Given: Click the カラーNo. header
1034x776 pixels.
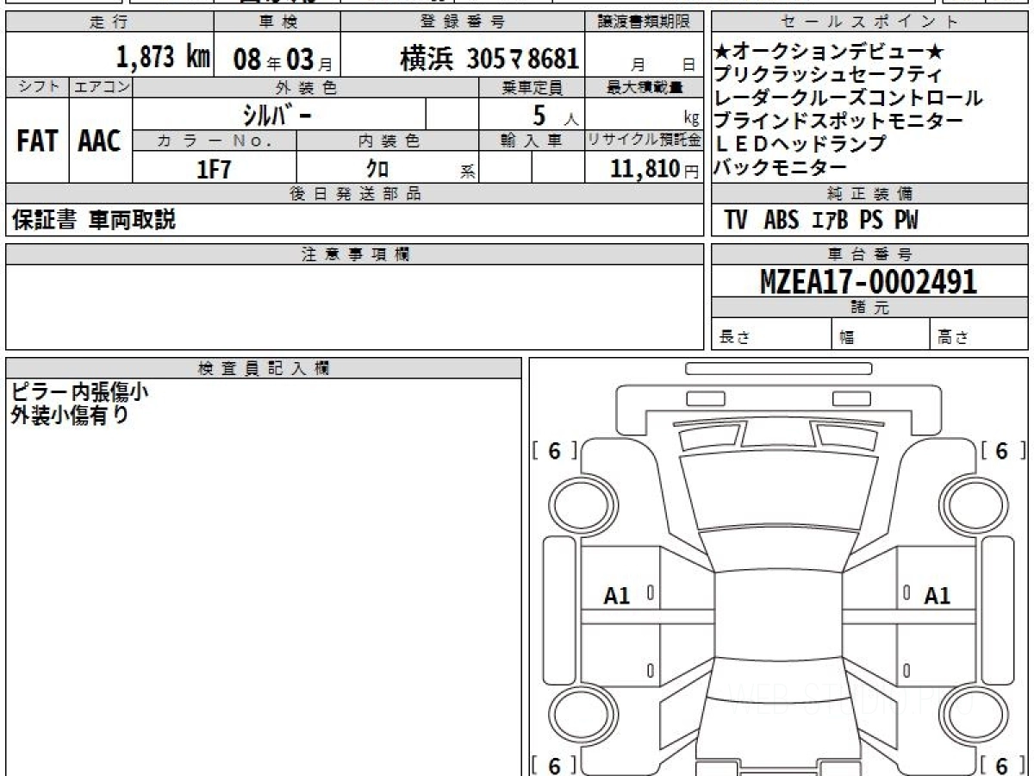Looking at the screenshot, I should point(215,141).
